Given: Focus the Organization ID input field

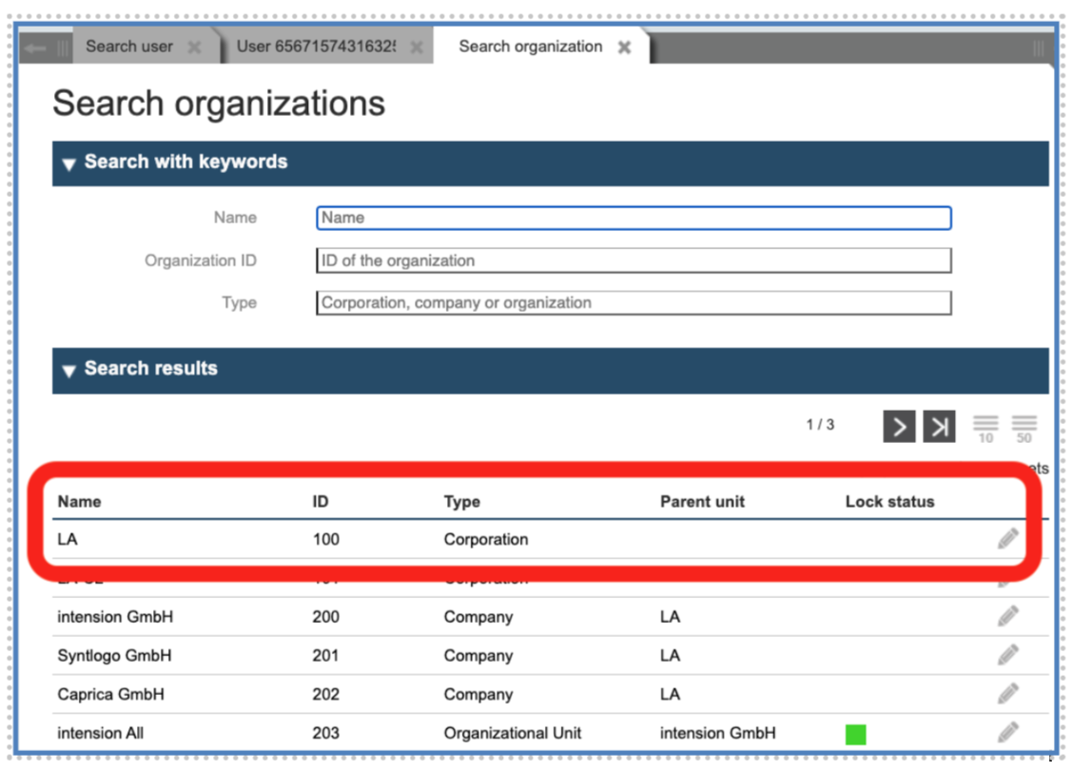Looking at the screenshot, I should (x=633, y=260).
